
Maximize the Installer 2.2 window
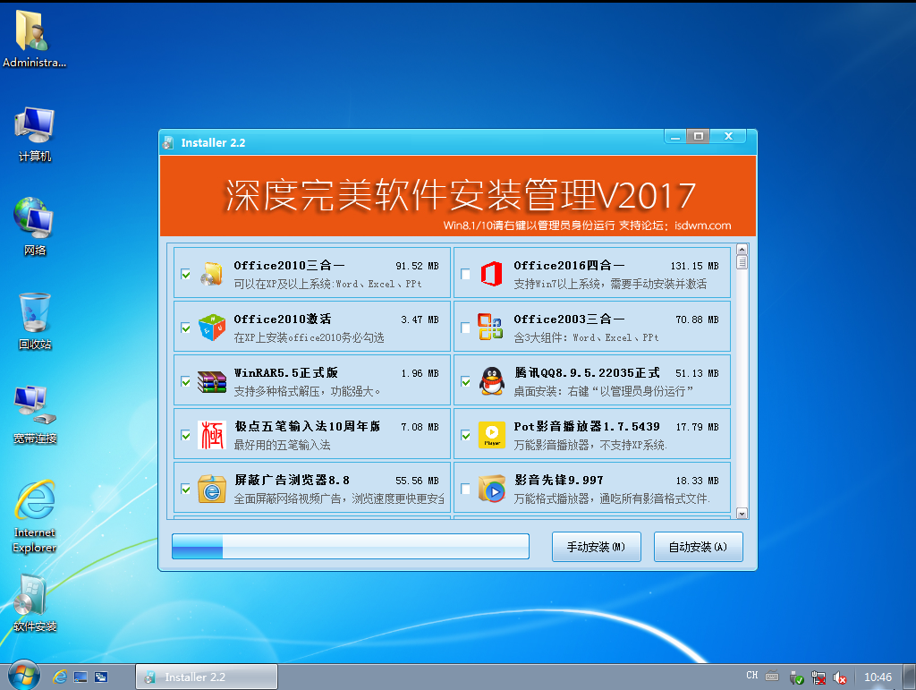tap(698, 137)
